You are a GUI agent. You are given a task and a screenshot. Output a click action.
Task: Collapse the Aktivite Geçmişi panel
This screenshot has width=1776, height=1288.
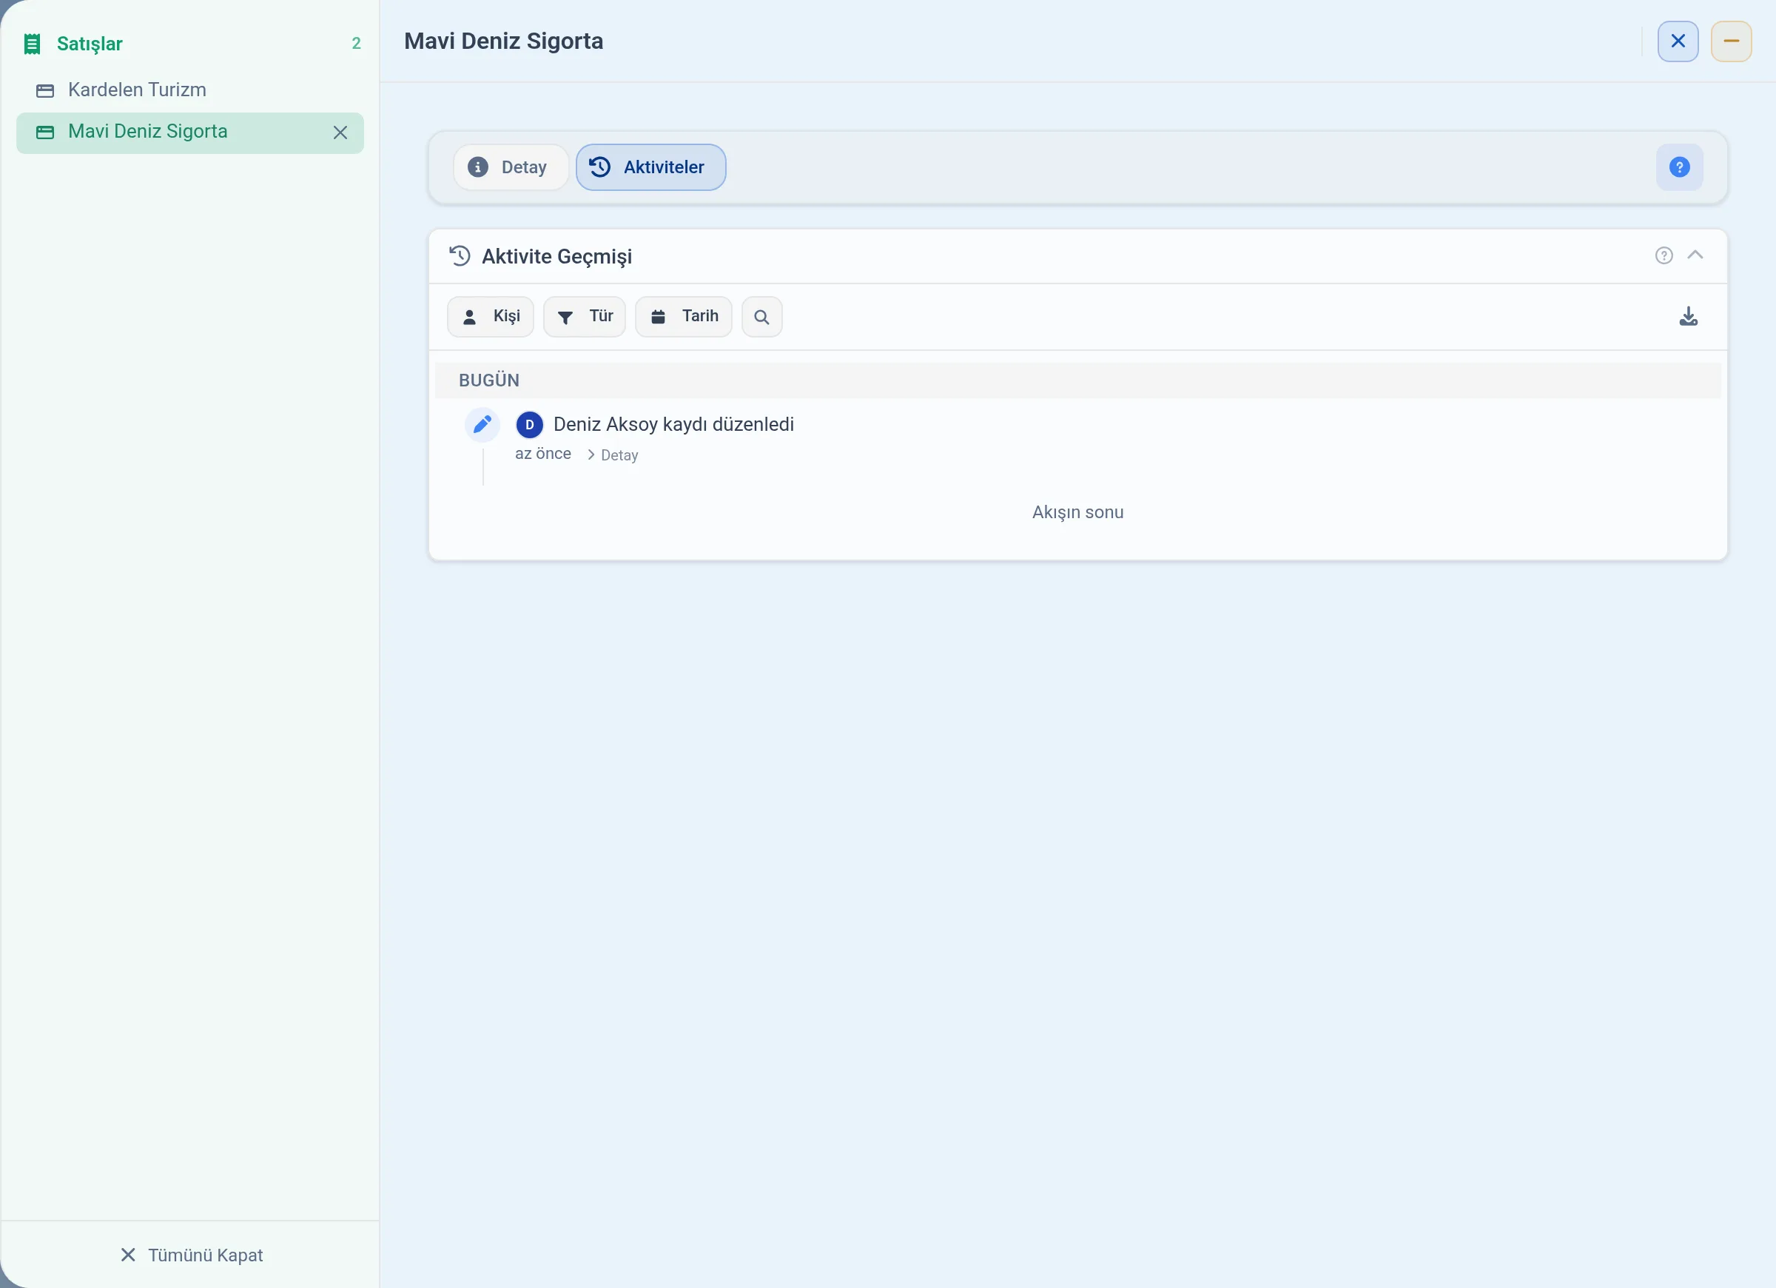1695,255
